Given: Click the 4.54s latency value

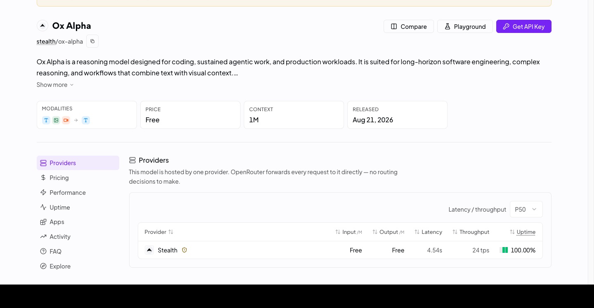Looking at the screenshot, I should (434, 250).
